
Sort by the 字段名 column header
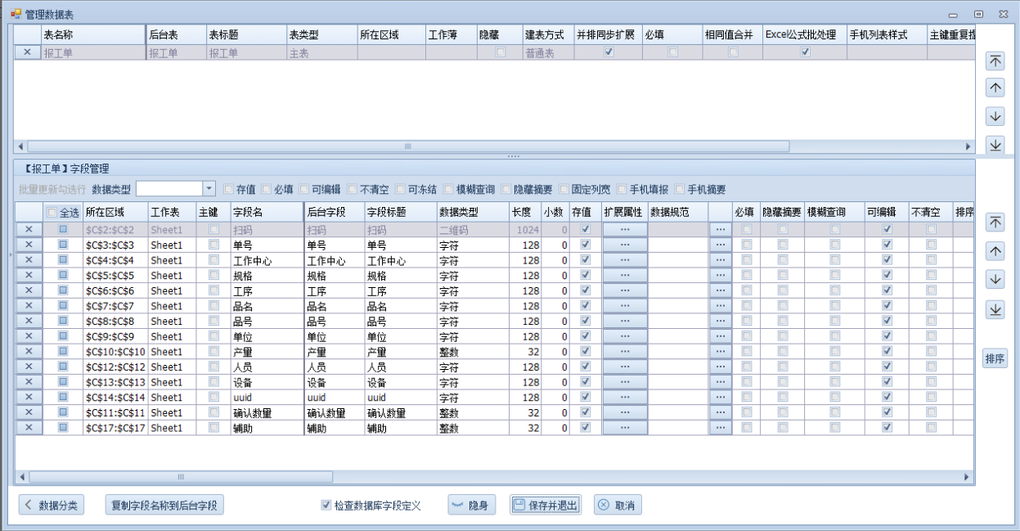265,212
